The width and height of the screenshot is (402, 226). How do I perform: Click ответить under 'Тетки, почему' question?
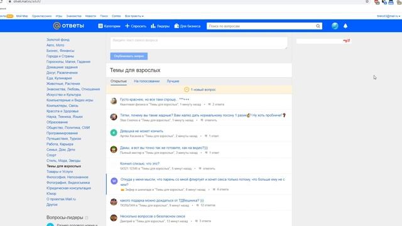[210, 120]
